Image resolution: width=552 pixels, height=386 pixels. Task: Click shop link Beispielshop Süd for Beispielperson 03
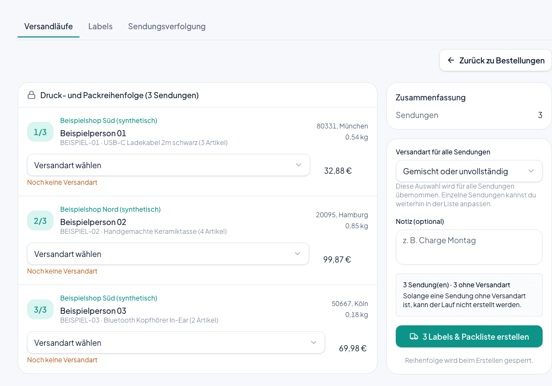[x=109, y=298]
